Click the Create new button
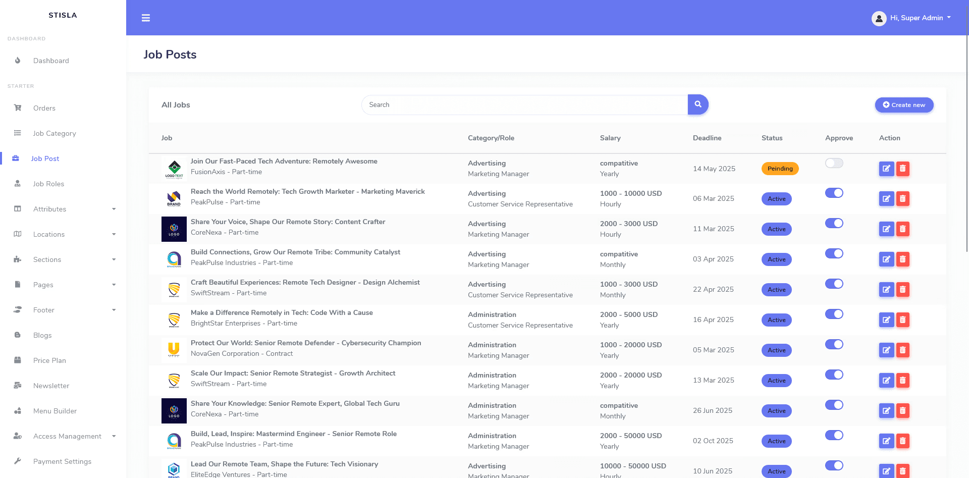 [904, 105]
